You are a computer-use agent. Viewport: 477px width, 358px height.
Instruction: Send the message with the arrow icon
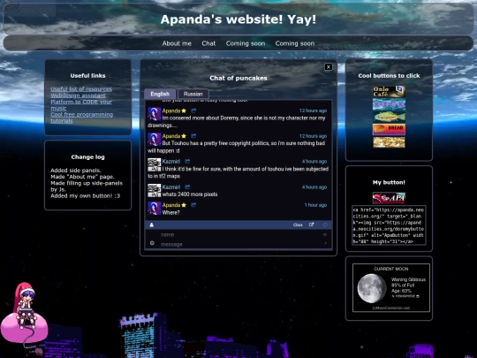click(325, 243)
